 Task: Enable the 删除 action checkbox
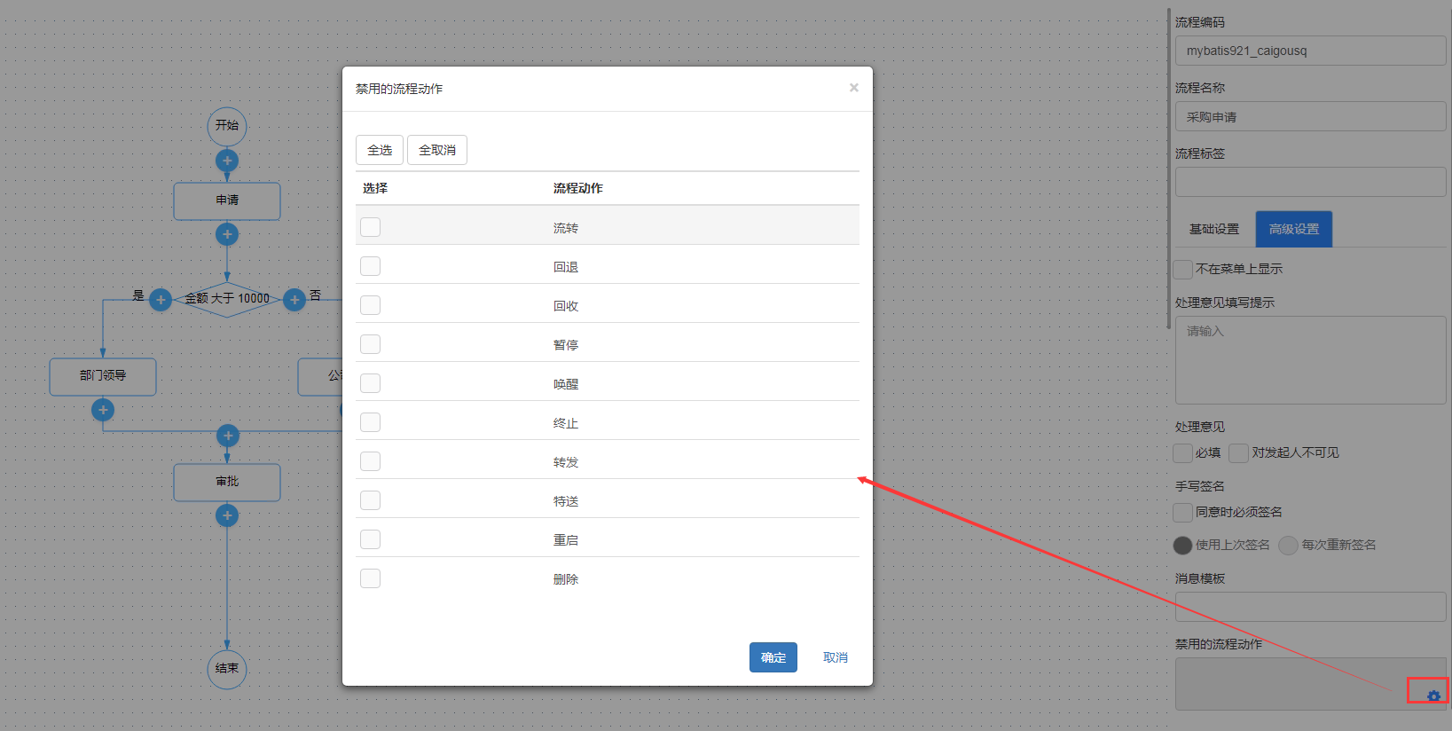click(x=371, y=578)
